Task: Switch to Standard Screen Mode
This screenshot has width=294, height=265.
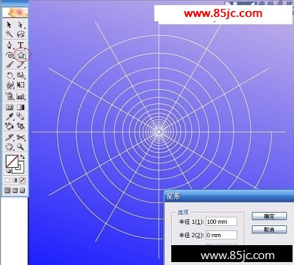Action: point(7,190)
